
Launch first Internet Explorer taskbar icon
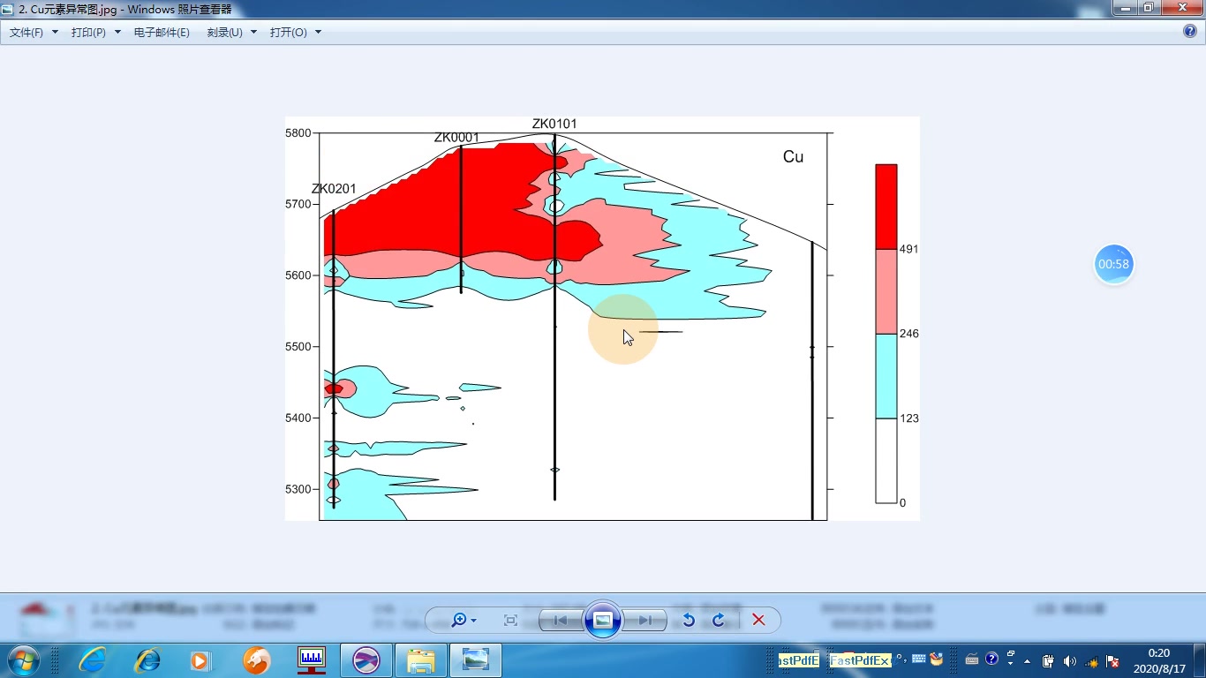[x=93, y=660]
